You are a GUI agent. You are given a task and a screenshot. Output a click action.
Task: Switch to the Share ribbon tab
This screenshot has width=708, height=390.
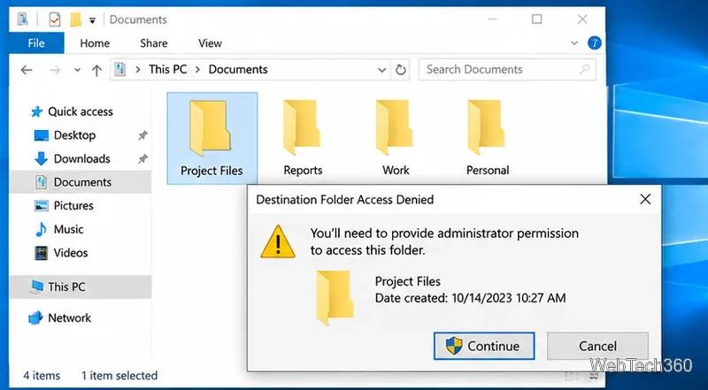(x=153, y=43)
